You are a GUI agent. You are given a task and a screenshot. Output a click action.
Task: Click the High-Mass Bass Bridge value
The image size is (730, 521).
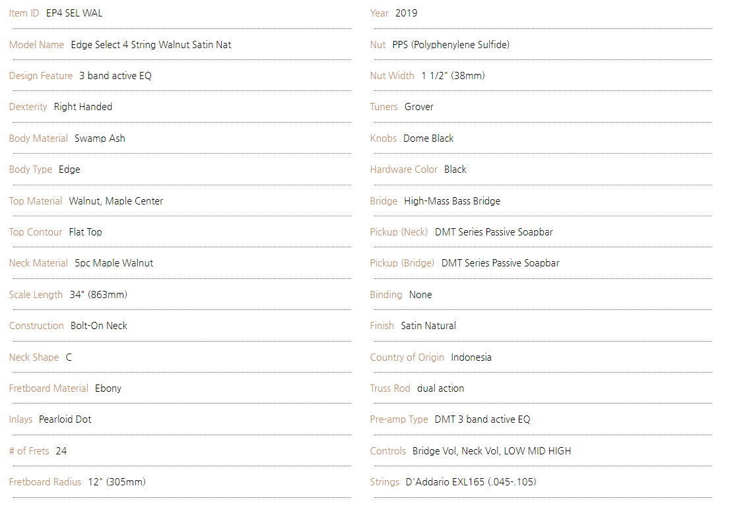coord(452,201)
